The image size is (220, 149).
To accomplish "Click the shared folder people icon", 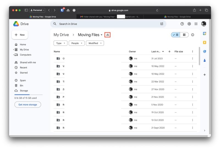I will pyautogui.click(x=108, y=35).
